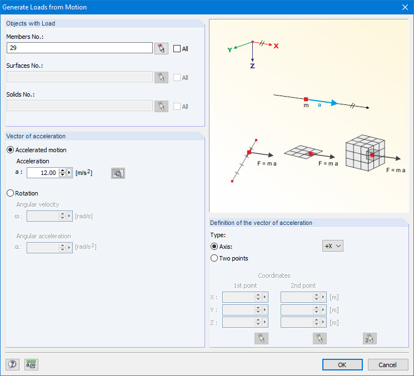Click the OK button
Screen dimensions: 414x376
[342, 365]
